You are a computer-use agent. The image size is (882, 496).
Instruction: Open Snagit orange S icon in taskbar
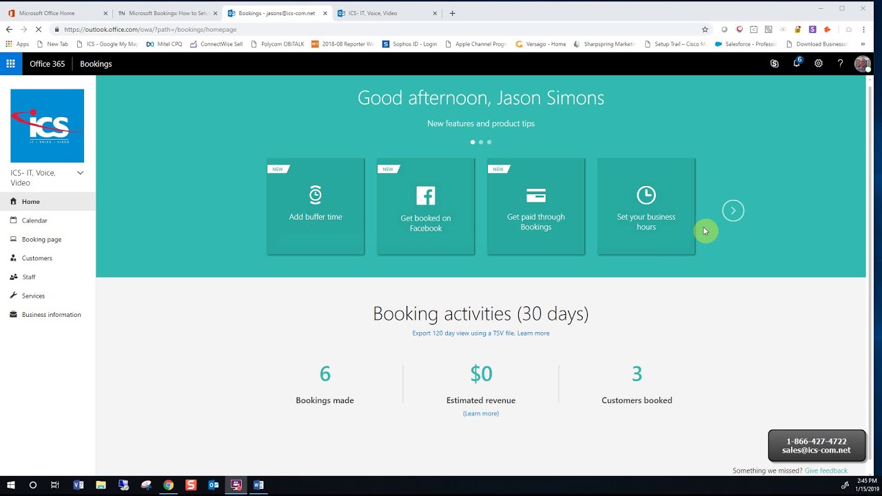[x=191, y=485]
